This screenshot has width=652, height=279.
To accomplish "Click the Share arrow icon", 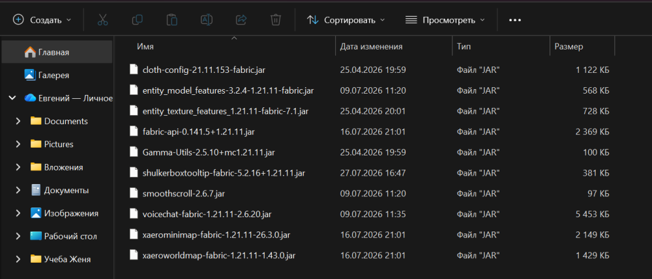I will (x=241, y=20).
